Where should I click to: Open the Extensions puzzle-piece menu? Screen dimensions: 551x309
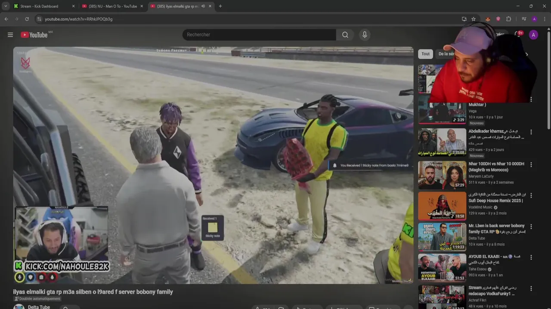point(508,19)
